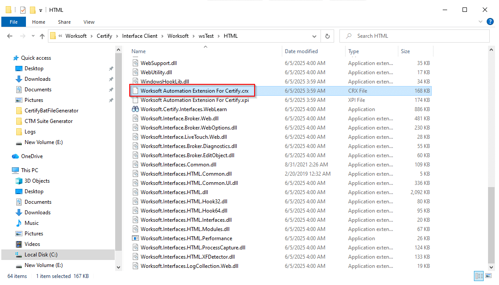This screenshot has height=285, width=499.
Task: Sort by the Type column header
Action: pos(353,51)
